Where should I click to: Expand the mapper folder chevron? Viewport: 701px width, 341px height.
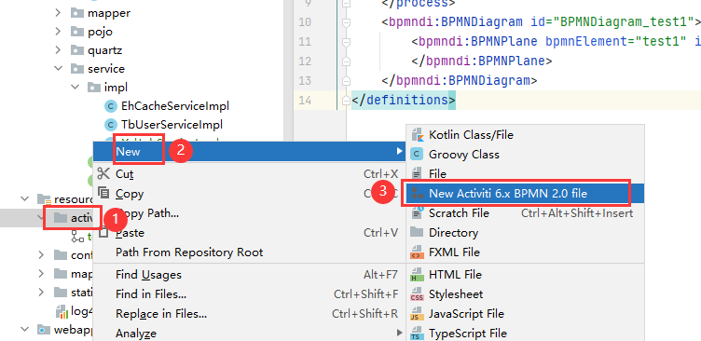pyautogui.click(x=58, y=13)
